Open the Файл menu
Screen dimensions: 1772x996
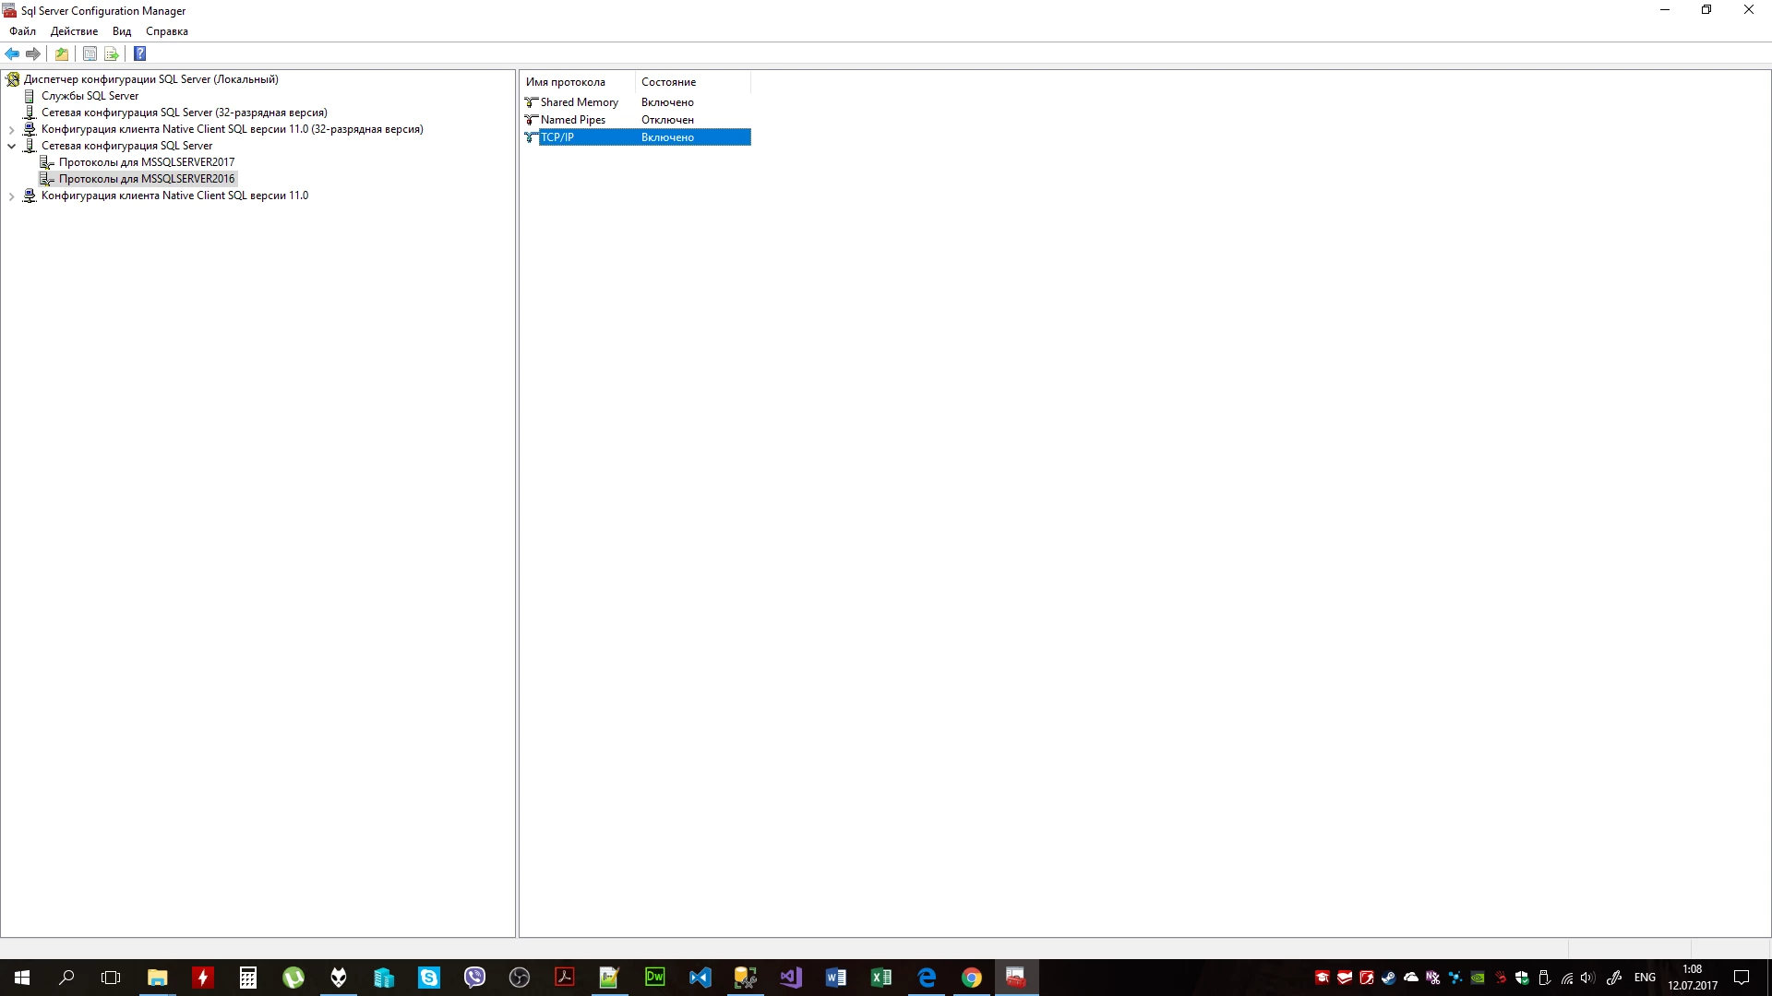click(22, 31)
